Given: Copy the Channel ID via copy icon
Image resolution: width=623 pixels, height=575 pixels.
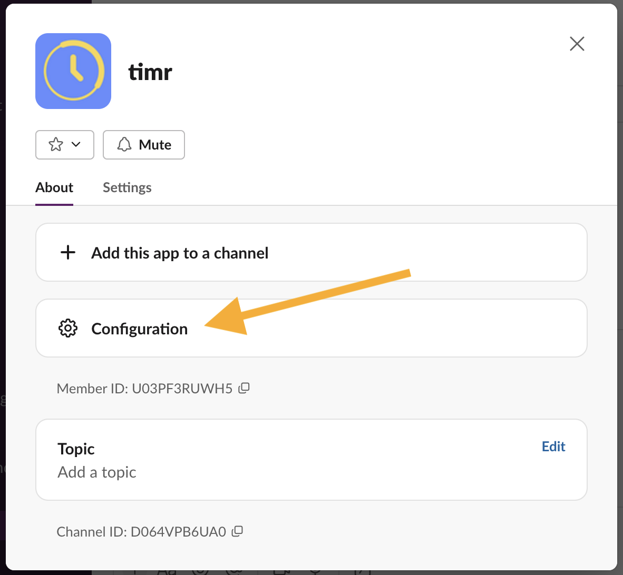Looking at the screenshot, I should click(x=237, y=531).
